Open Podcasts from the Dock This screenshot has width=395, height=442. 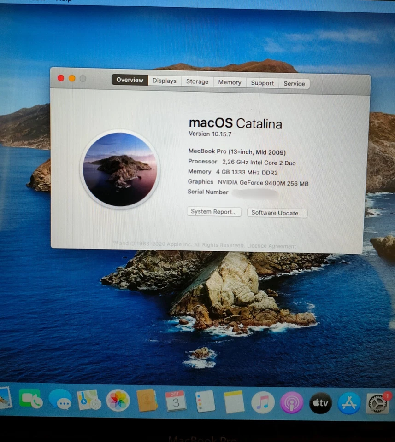(x=291, y=402)
